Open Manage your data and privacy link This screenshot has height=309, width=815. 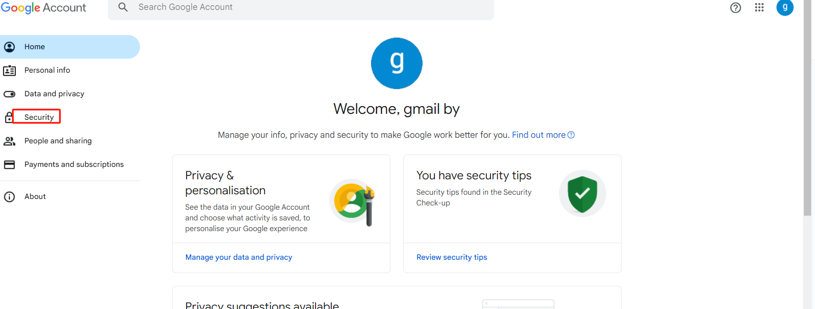pyautogui.click(x=238, y=257)
